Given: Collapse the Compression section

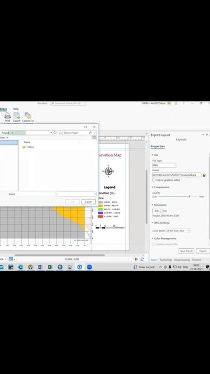Looking at the screenshot, I should click(153, 187).
